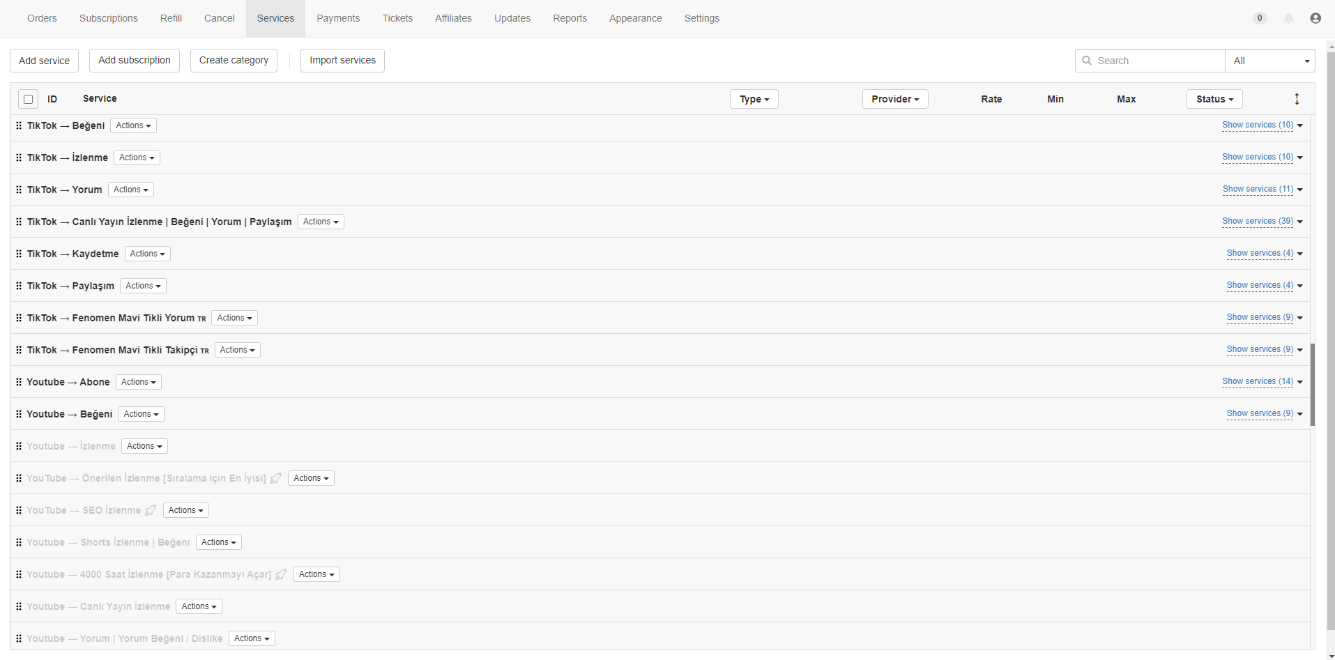Click rocket icon beside YouTube → SEO İzlenme
This screenshot has width=1335, height=660.
click(x=151, y=510)
